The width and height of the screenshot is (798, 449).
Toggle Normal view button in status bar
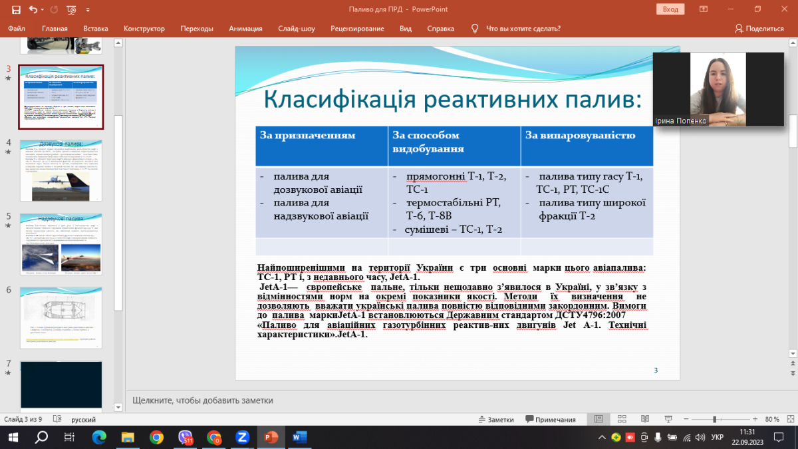[x=598, y=420]
